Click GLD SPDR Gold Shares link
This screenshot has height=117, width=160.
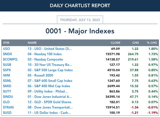(49, 102)
